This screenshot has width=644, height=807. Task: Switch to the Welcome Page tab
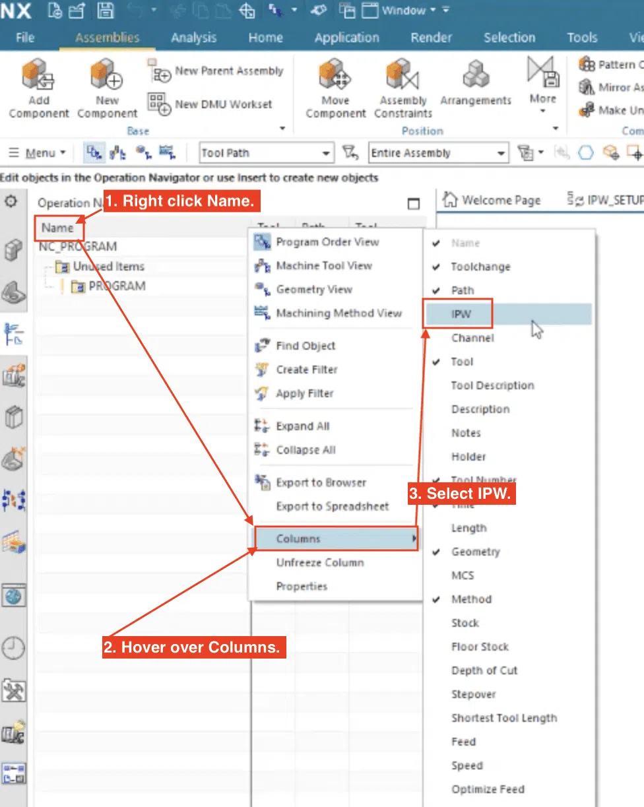[x=492, y=200]
